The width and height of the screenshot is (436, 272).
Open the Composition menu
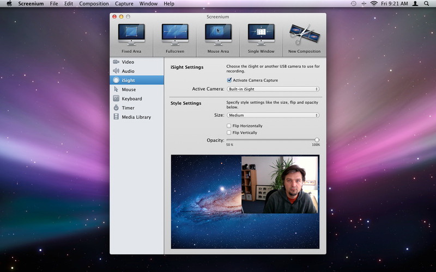tap(94, 4)
